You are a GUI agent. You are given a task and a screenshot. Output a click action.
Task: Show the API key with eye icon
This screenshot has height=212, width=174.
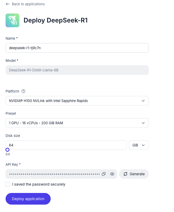pos(112,174)
